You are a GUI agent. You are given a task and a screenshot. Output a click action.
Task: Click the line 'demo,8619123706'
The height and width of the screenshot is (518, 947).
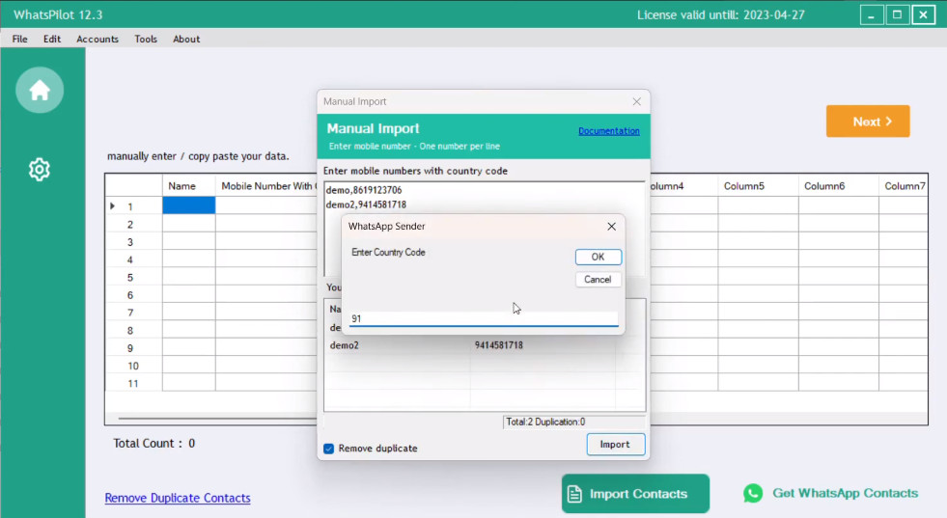coord(364,190)
